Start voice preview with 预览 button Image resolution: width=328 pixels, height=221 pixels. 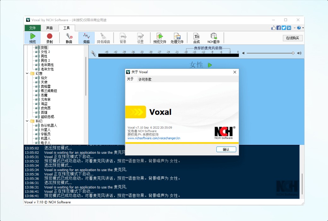[x=32, y=38]
